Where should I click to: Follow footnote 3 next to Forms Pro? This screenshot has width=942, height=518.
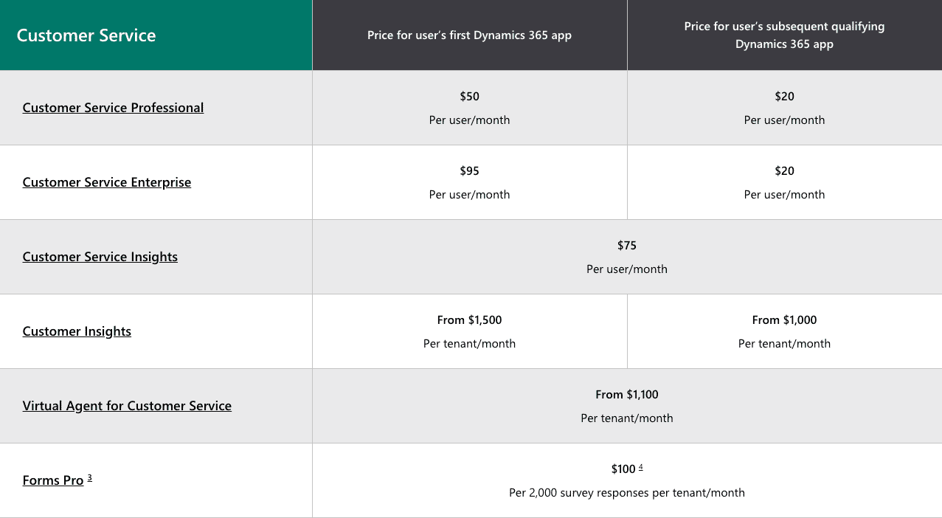pyautogui.click(x=89, y=477)
